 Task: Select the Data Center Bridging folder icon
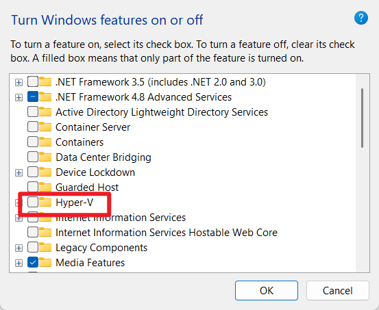pos(45,157)
